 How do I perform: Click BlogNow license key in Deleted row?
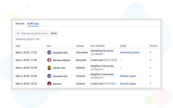[102, 68]
